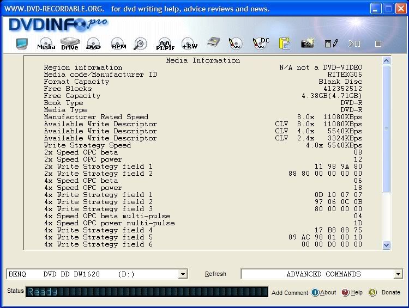Open the RPM speed test icon

coord(119,44)
